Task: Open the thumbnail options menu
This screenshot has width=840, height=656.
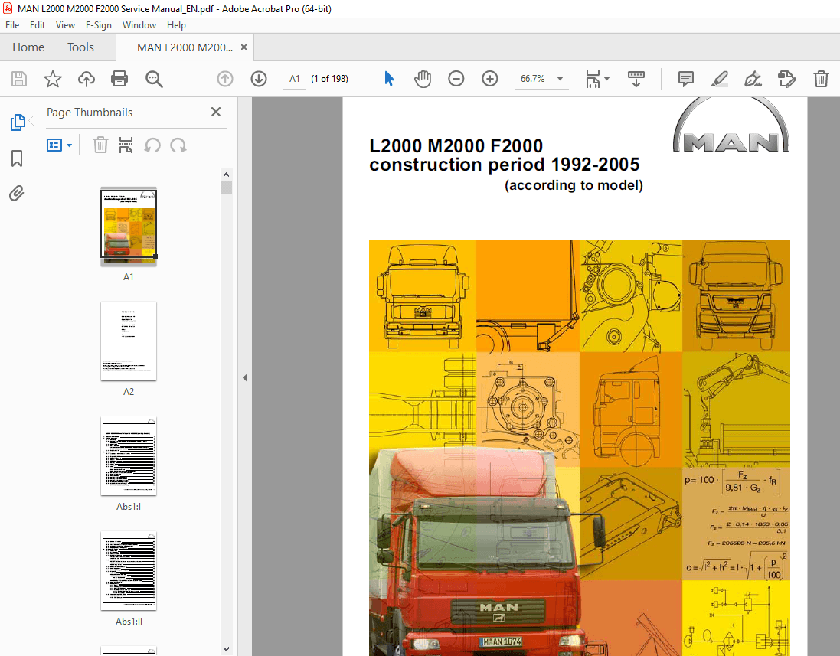Action: [59, 145]
